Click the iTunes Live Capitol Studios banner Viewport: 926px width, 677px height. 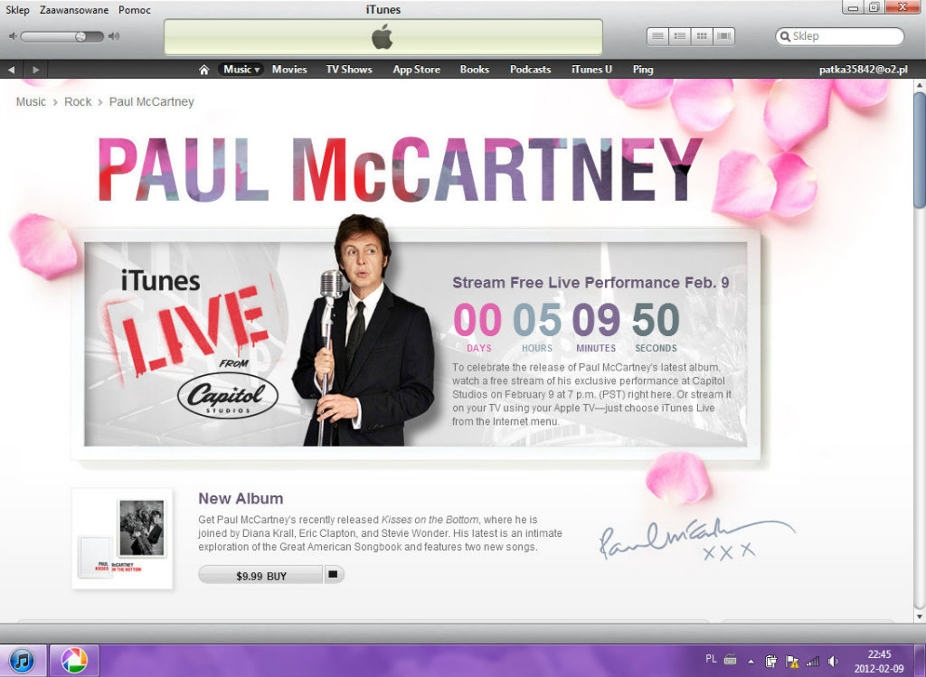click(x=415, y=343)
